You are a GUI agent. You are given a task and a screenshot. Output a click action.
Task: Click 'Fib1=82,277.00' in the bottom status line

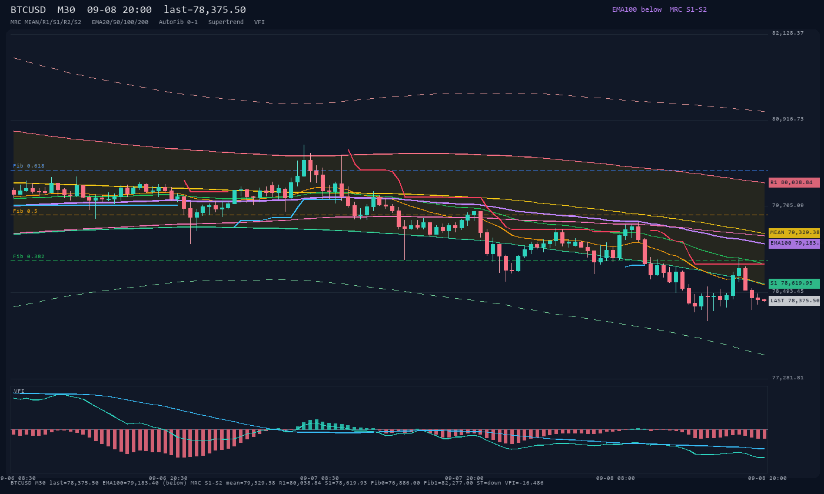click(448, 483)
